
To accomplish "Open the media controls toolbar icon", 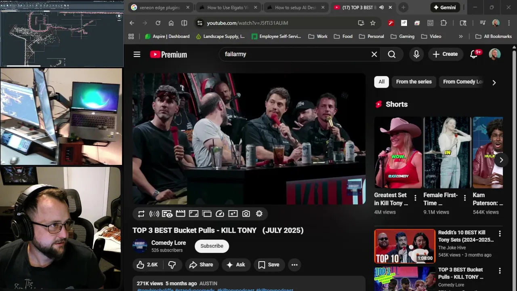I will pyautogui.click(x=483, y=23).
